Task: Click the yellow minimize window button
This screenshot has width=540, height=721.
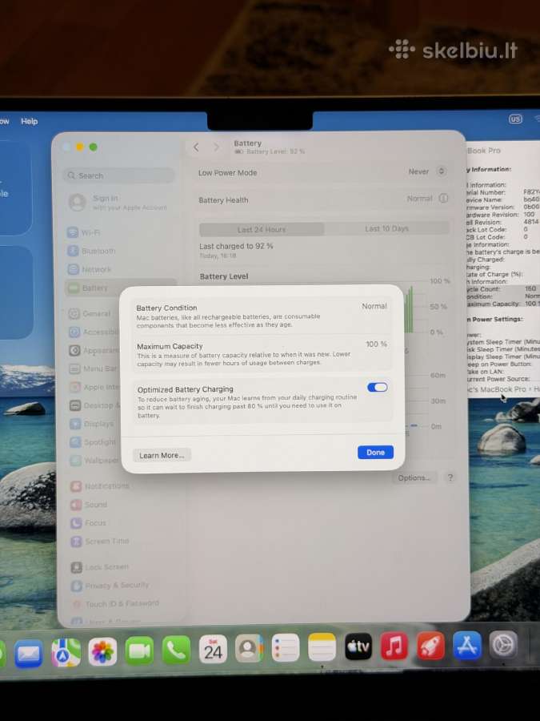Action: 80,147
